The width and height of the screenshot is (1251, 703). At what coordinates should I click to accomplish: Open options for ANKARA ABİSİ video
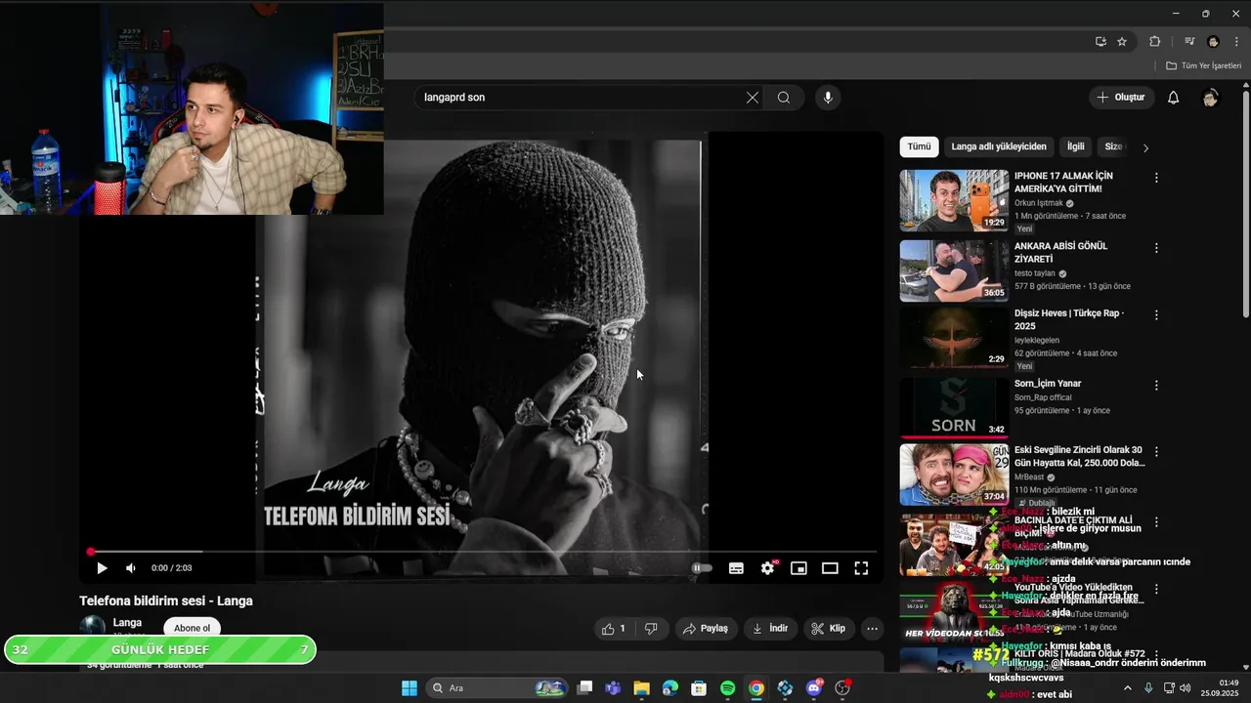point(1156,248)
